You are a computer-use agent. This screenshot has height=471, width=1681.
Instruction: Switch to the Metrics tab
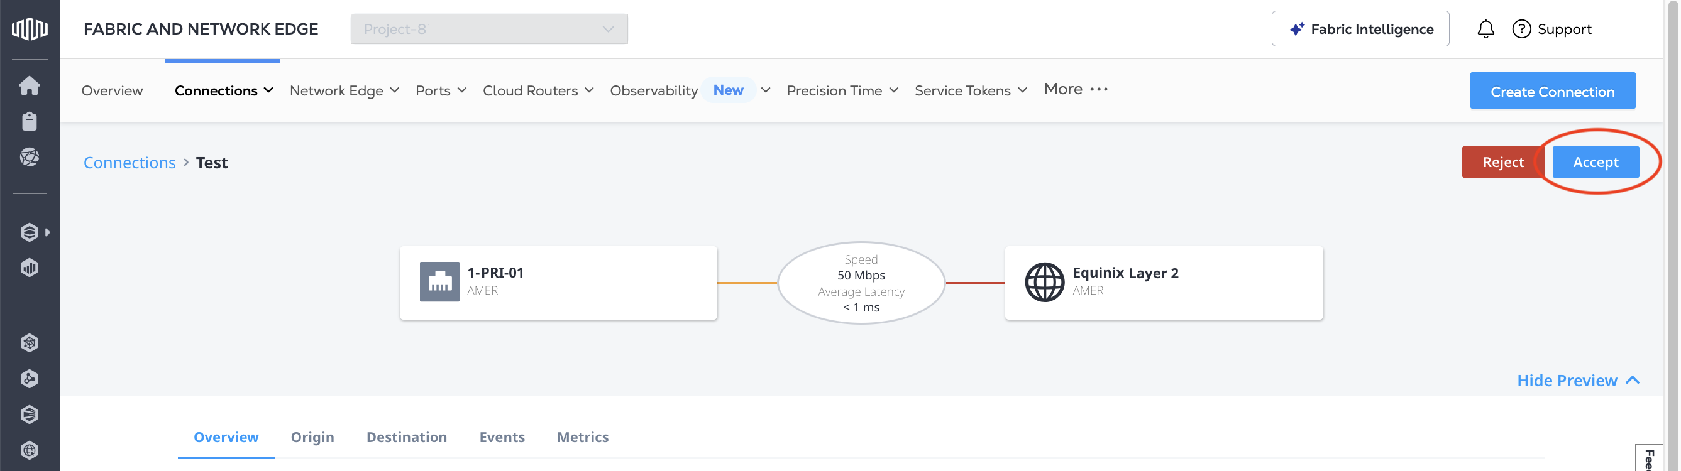(582, 437)
